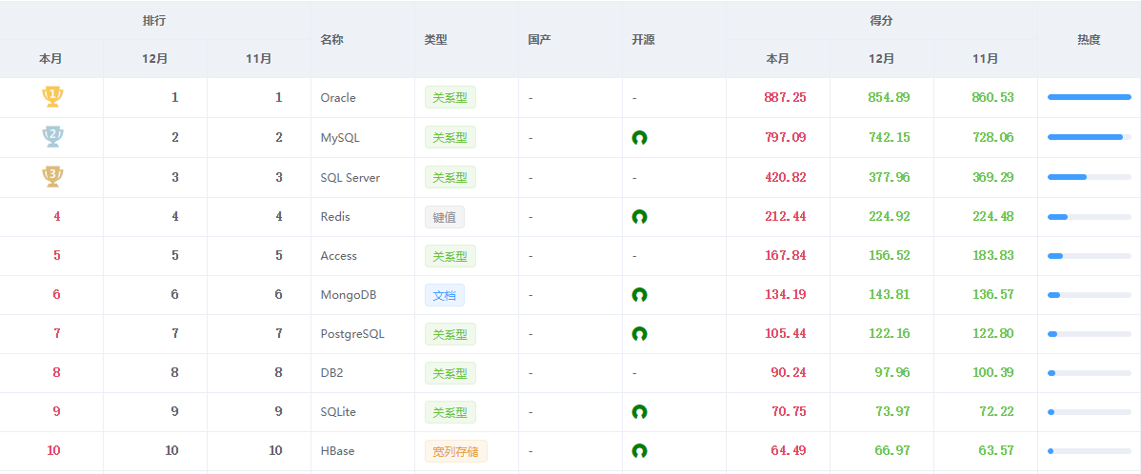
Task: Click the 关系型 tag in SQL Server row
Action: click(450, 177)
